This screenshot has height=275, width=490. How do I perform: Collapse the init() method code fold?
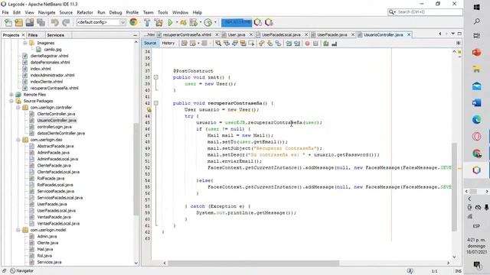pos(155,77)
